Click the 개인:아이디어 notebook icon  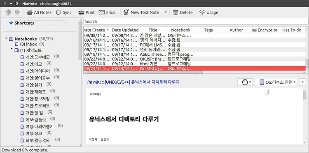(x=22, y=71)
